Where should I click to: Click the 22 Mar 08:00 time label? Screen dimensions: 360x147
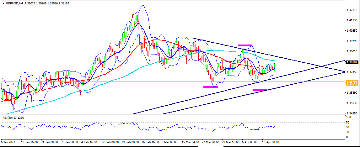point(210,142)
